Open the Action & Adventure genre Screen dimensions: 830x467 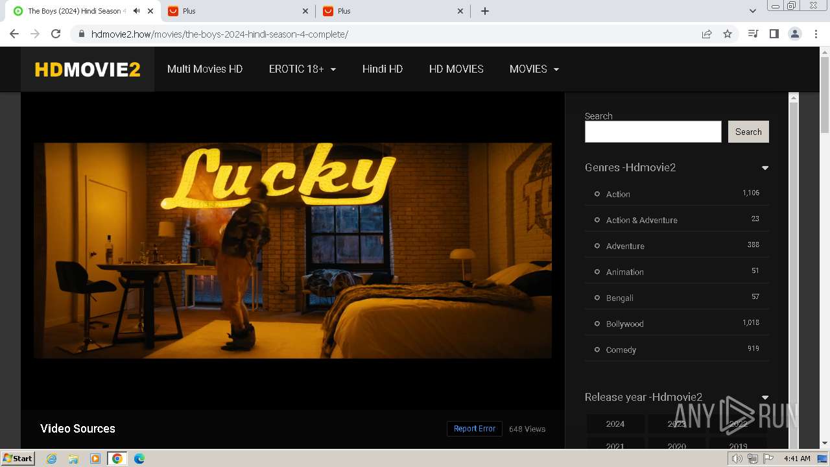(x=641, y=220)
